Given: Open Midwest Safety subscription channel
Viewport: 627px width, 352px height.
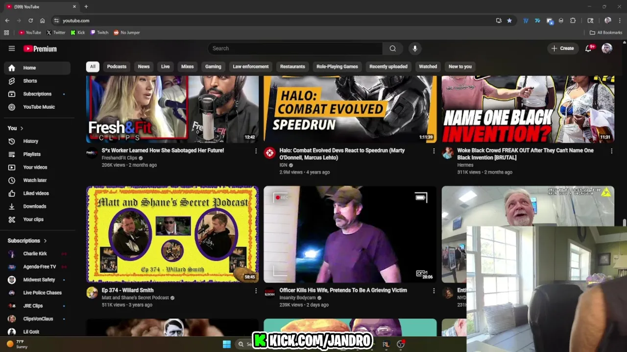Looking at the screenshot, I should (37, 280).
